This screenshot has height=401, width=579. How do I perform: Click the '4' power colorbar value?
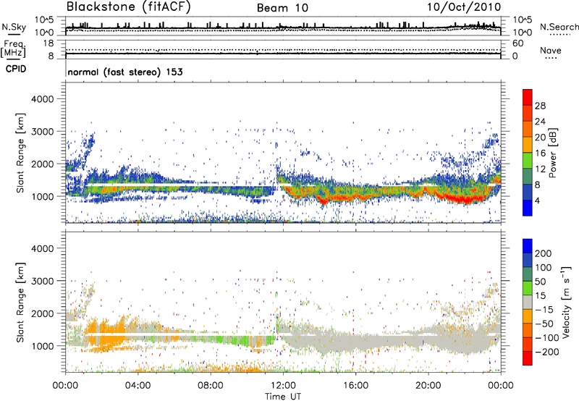537,200
